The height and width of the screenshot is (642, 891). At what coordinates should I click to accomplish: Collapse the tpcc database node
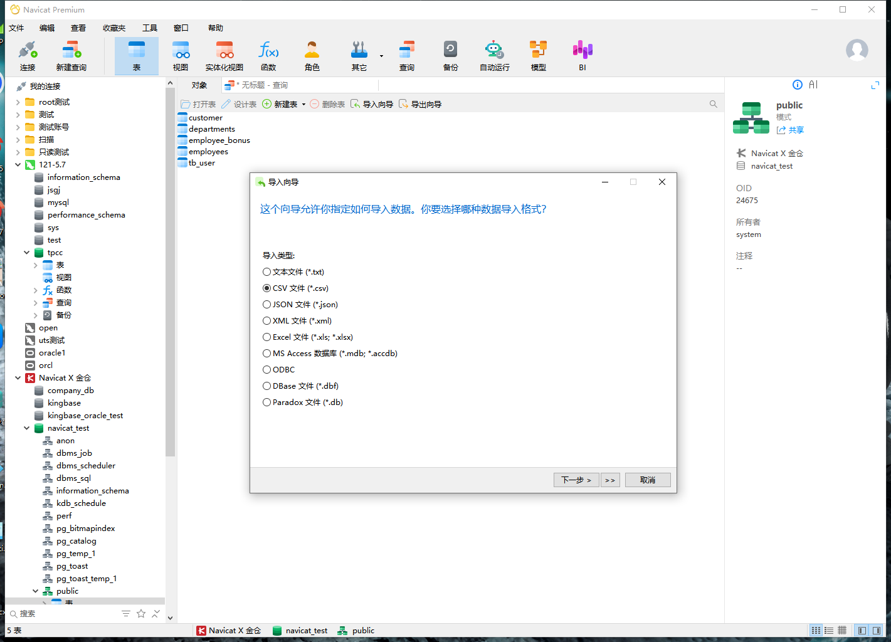26,253
